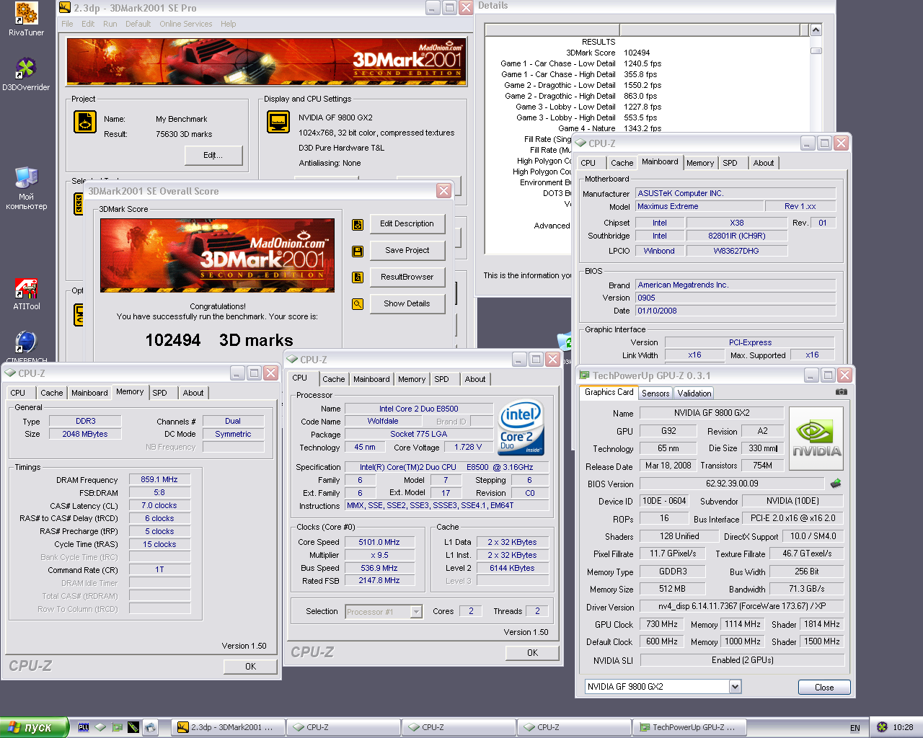This screenshot has height=738, width=923.
Task: Open the File menu in 3DMark2001
Action: pos(67,24)
